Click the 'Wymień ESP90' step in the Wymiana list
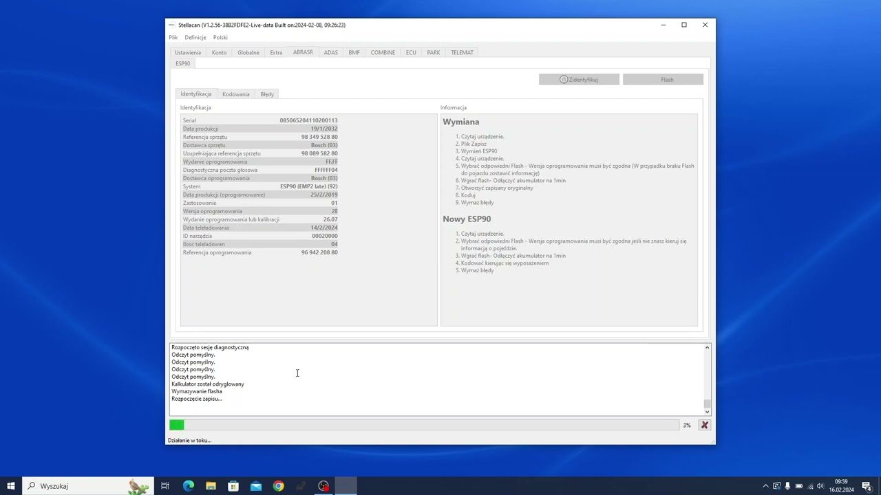Image resolution: width=881 pixels, height=495 pixels. (x=479, y=151)
